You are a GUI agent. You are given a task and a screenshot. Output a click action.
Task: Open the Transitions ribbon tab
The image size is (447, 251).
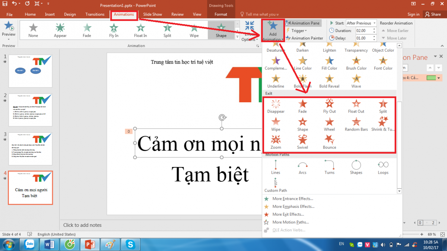(95, 15)
